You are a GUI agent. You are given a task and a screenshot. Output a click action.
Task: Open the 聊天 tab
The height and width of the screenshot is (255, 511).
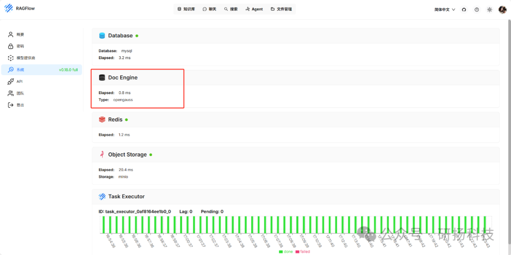(210, 9)
